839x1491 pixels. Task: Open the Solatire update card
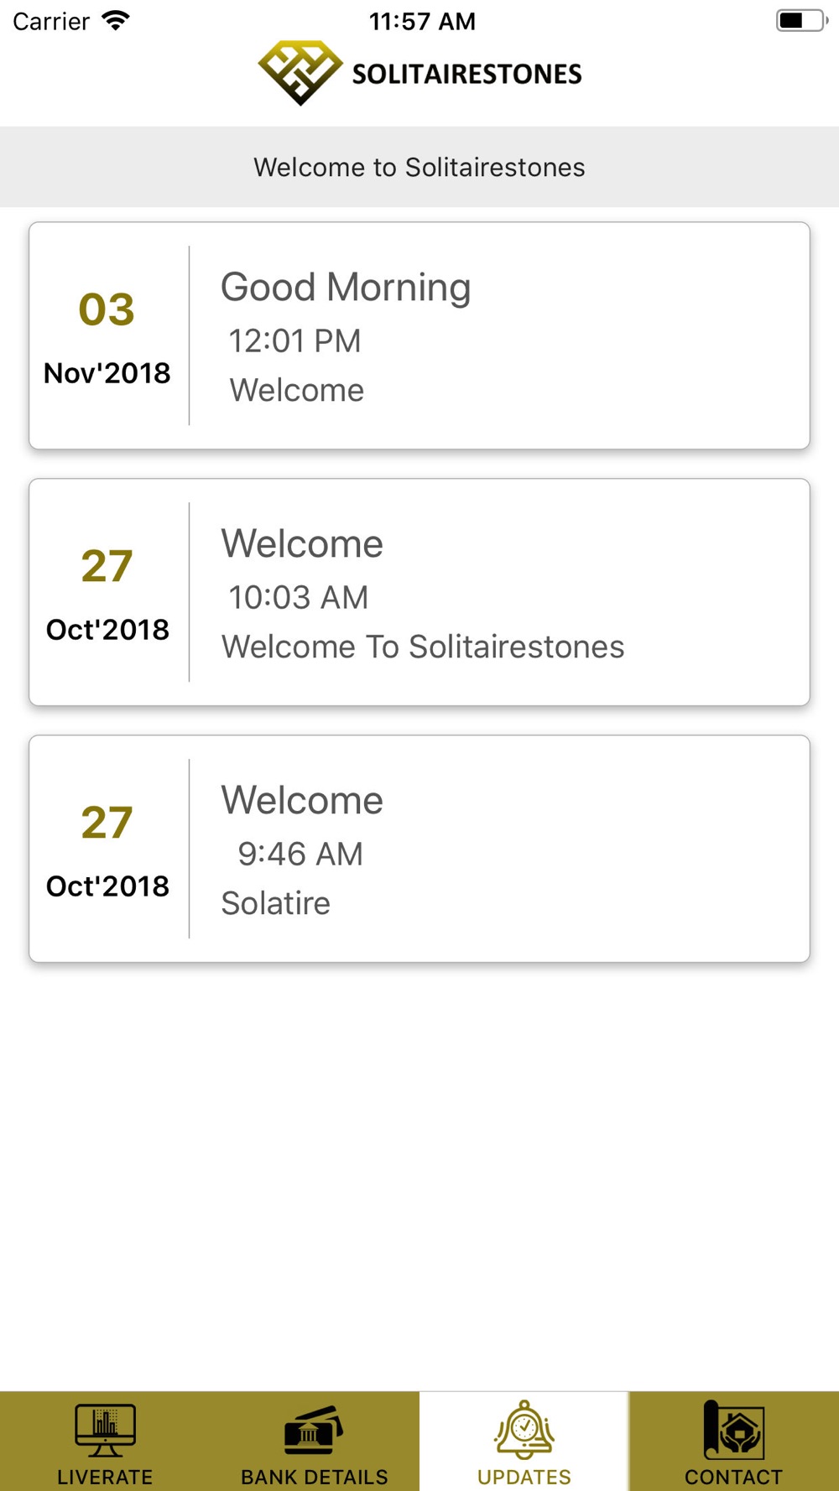(419, 849)
